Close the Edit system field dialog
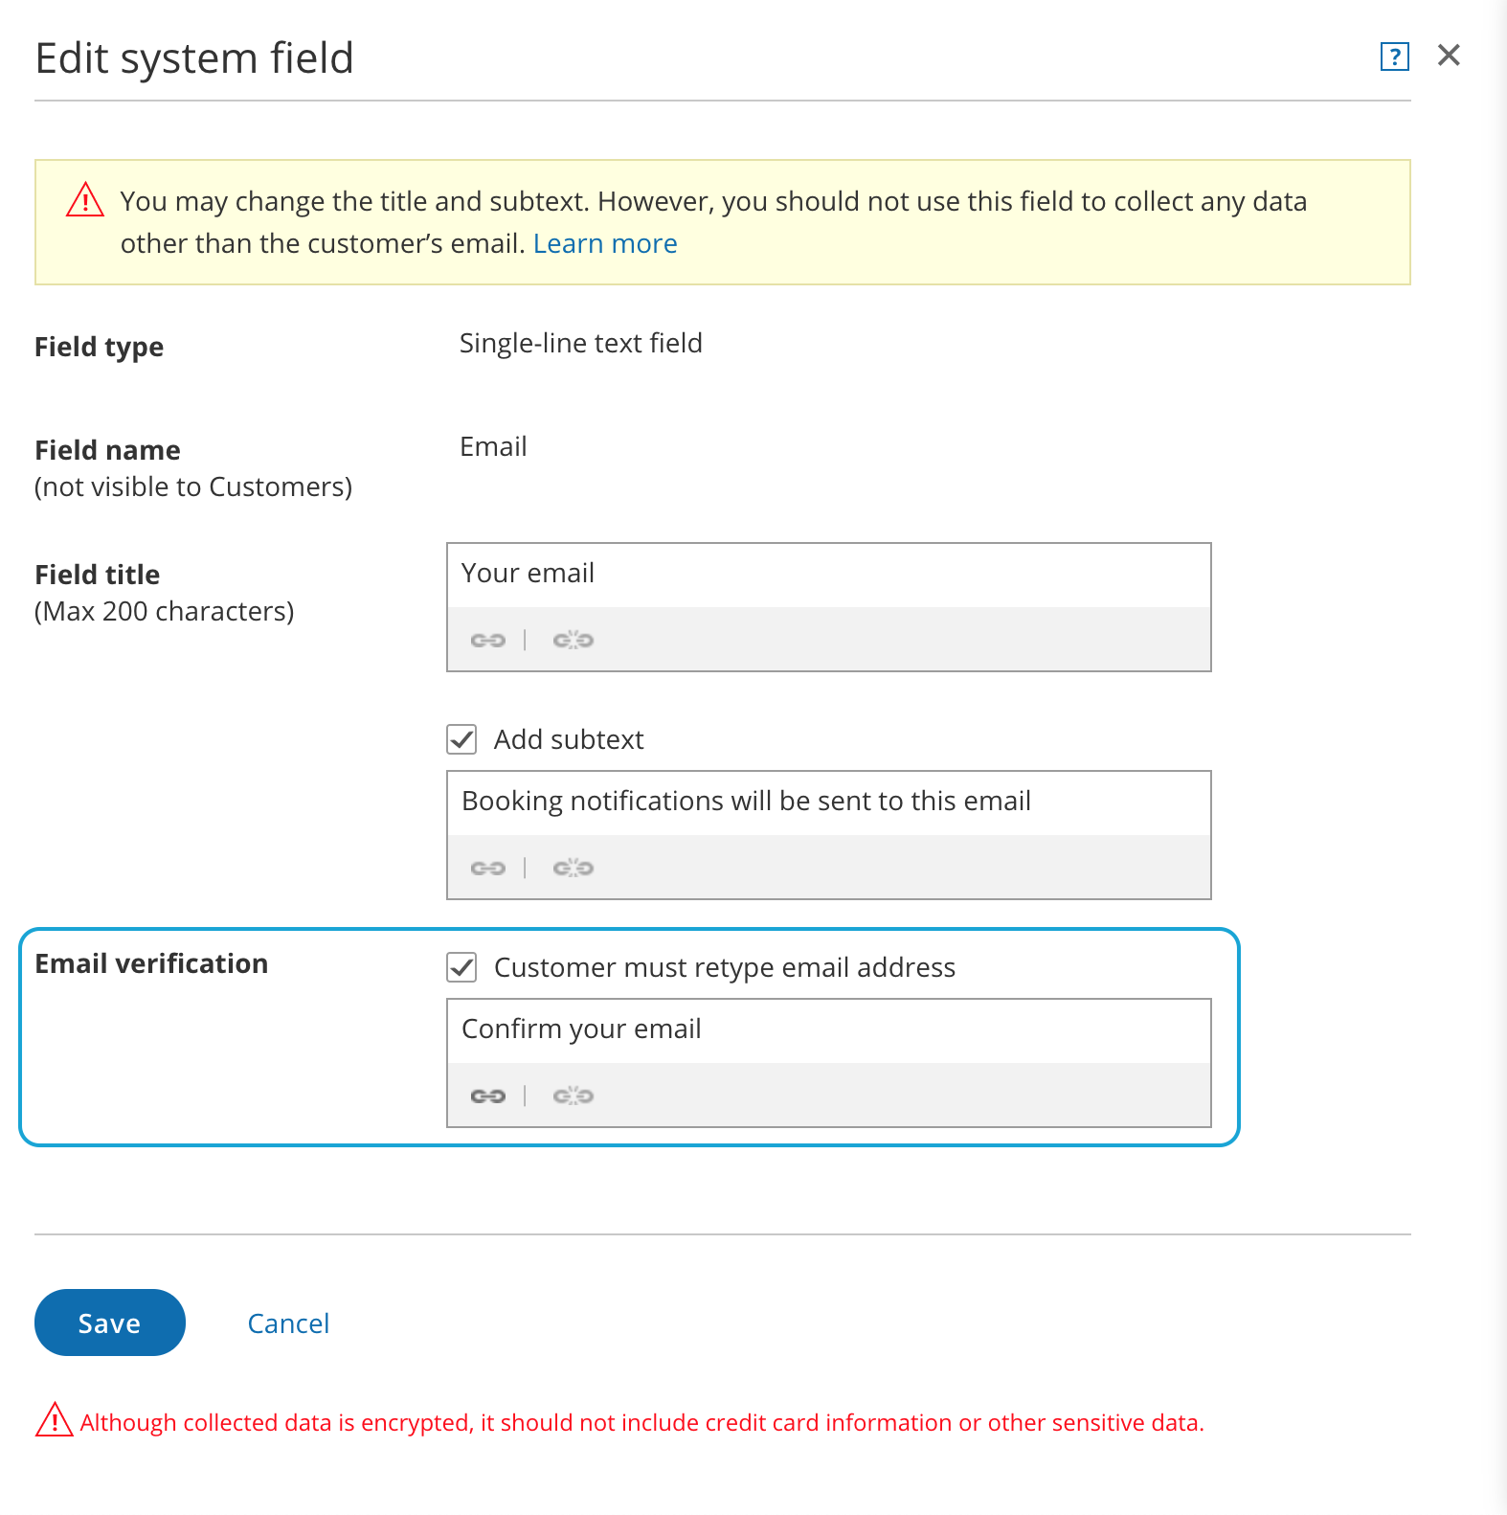1507x1515 pixels. [1449, 56]
